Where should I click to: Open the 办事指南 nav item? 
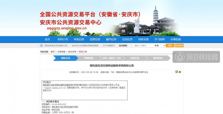click(x=176, y=39)
